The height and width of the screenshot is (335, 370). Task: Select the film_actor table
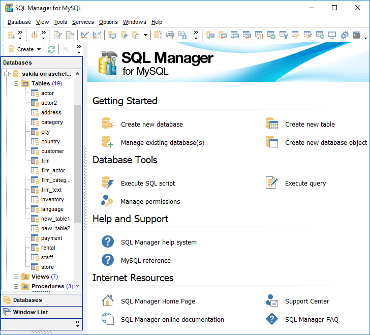pyautogui.click(x=53, y=170)
